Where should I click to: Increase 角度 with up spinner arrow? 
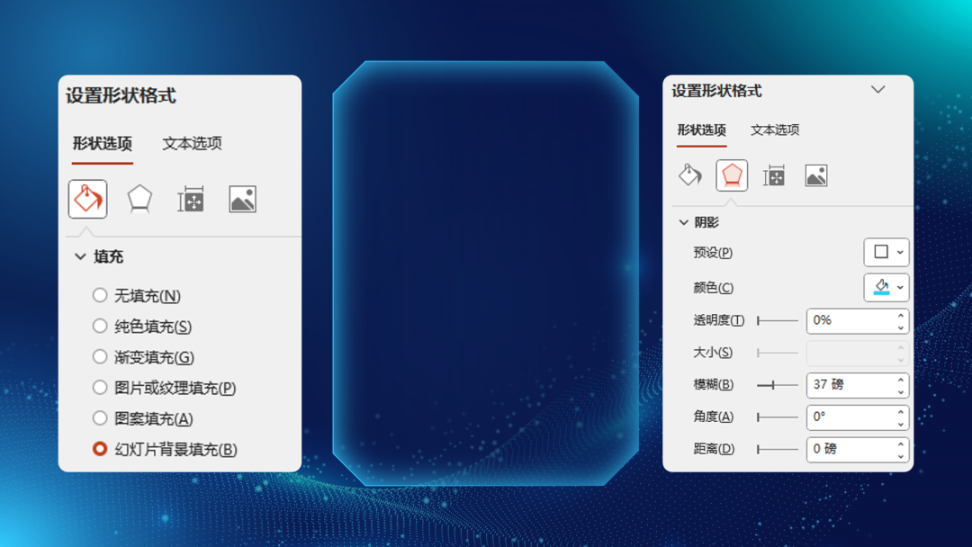pos(901,412)
